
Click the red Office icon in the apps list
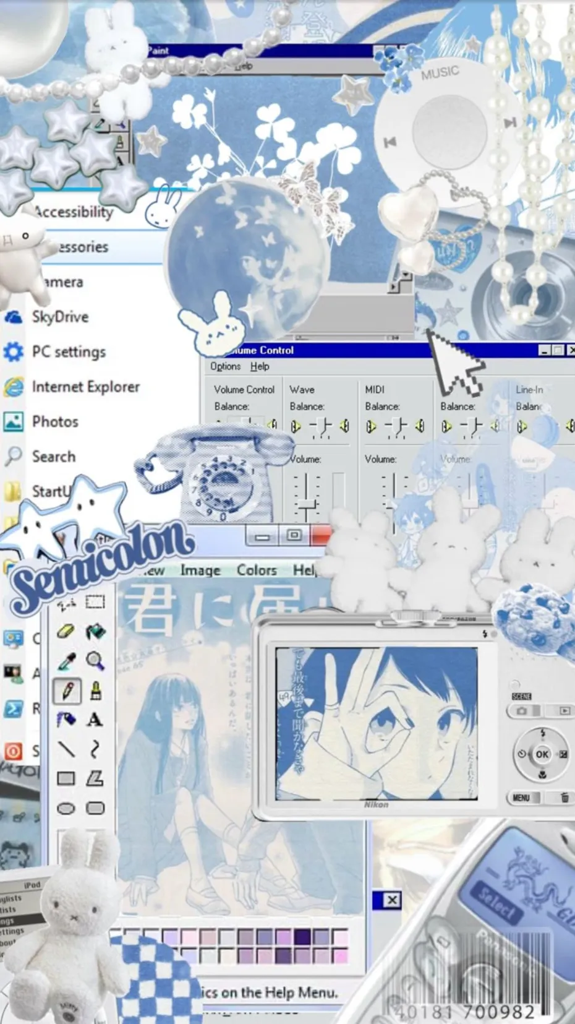pyautogui.click(x=13, y=751)
